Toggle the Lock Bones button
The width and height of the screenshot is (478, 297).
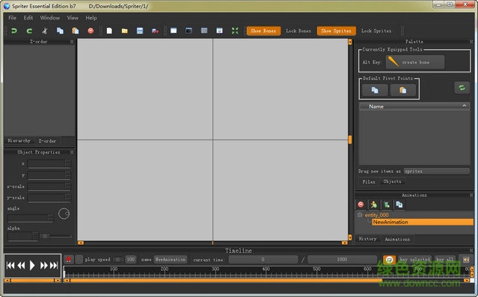point(298,31)
